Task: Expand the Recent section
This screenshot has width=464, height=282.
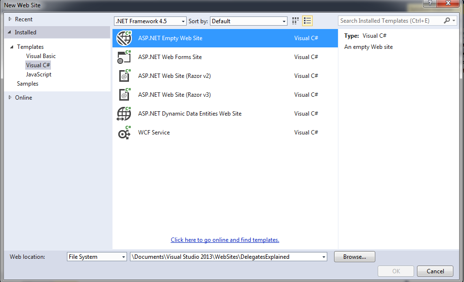Action: tap(10, 19)
